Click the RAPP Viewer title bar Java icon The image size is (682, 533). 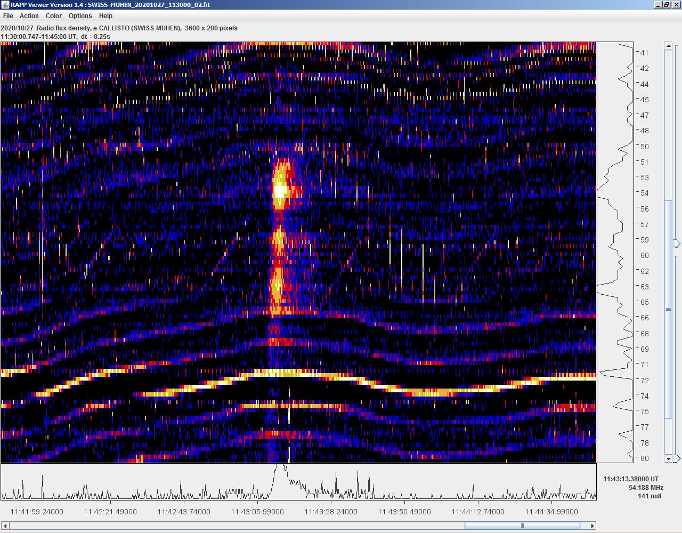pyautogui.click(x=5, y=5)
